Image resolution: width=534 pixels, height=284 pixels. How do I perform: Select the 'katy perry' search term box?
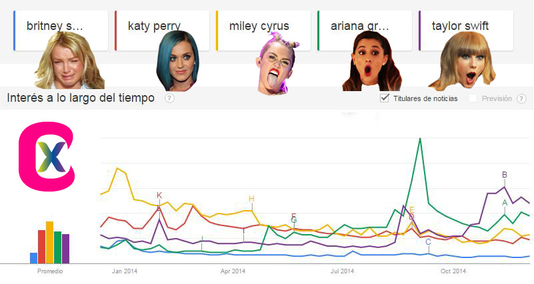(x=163, y=27)
